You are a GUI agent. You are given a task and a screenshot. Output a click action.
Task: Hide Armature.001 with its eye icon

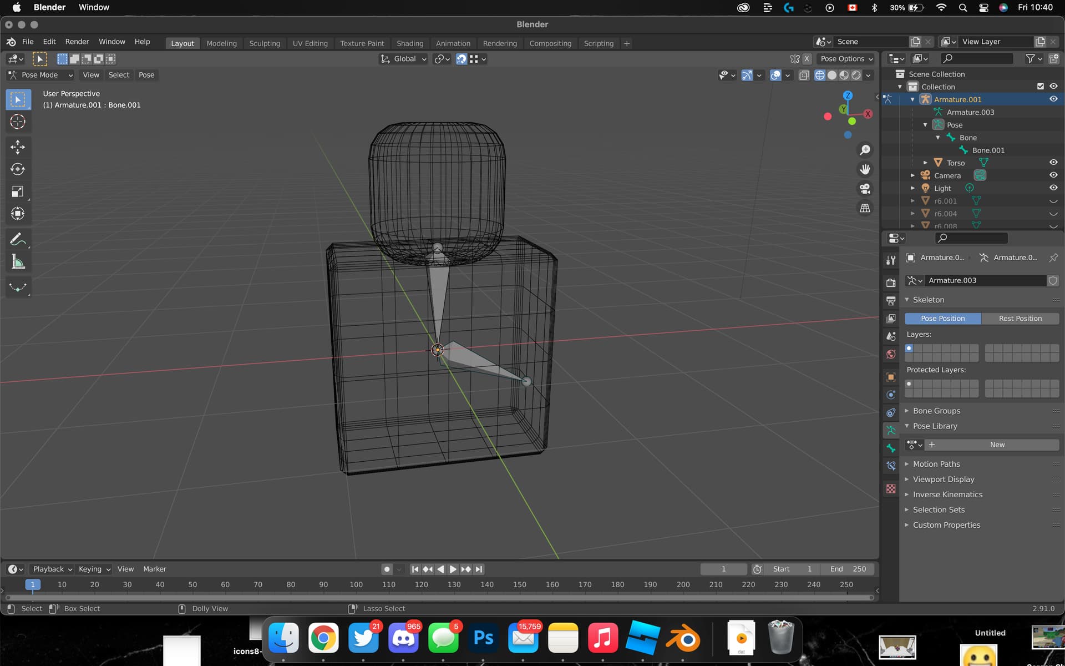tap(1053, 99)
